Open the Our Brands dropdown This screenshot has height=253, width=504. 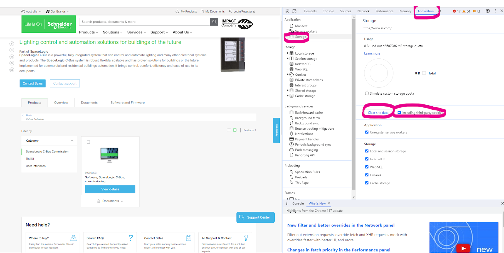pyautogui.click(x=58, y=12)
